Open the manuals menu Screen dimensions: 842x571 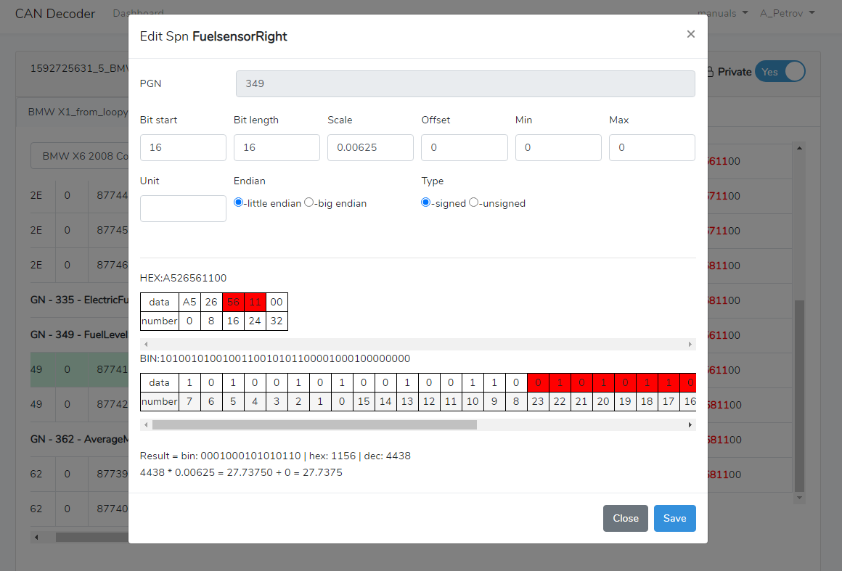722,12
